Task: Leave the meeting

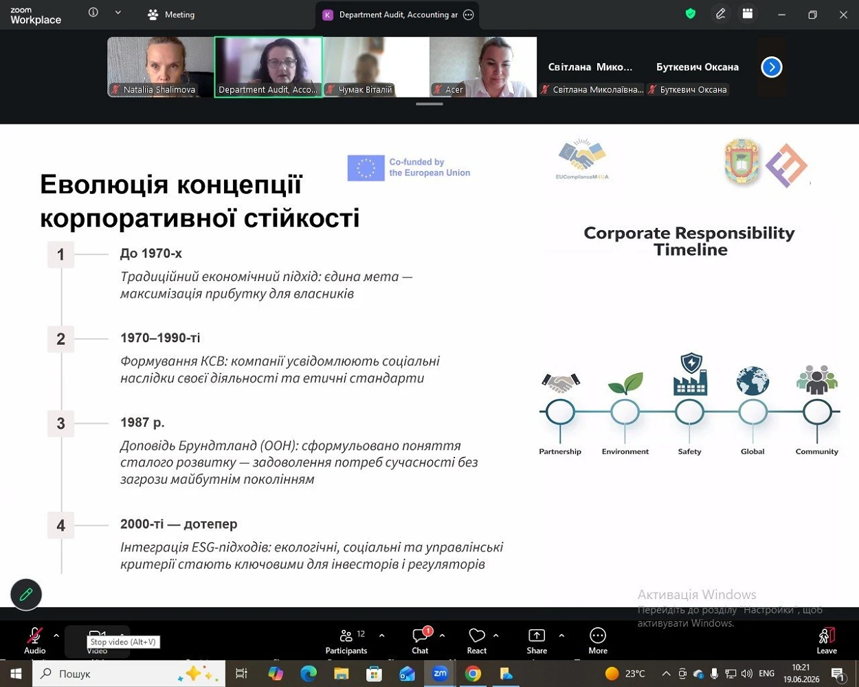Action: pos(827,641)
